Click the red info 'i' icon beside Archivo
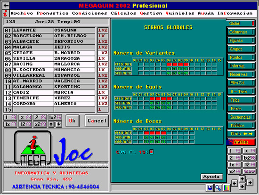The width and height of the screenshot is (259, 195). [x=6, y=13]
